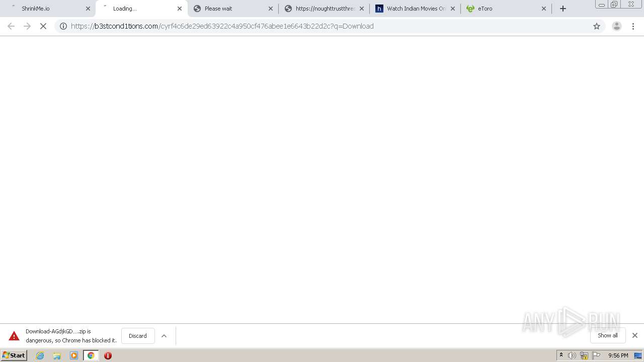Viewport: 644px width, 362px height.
Task: Click the Watch Indian Movies tab favicon
Action: [379, 9]
